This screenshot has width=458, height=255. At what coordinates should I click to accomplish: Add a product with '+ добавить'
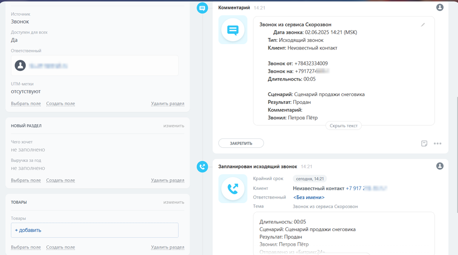(x=28, y=230)
